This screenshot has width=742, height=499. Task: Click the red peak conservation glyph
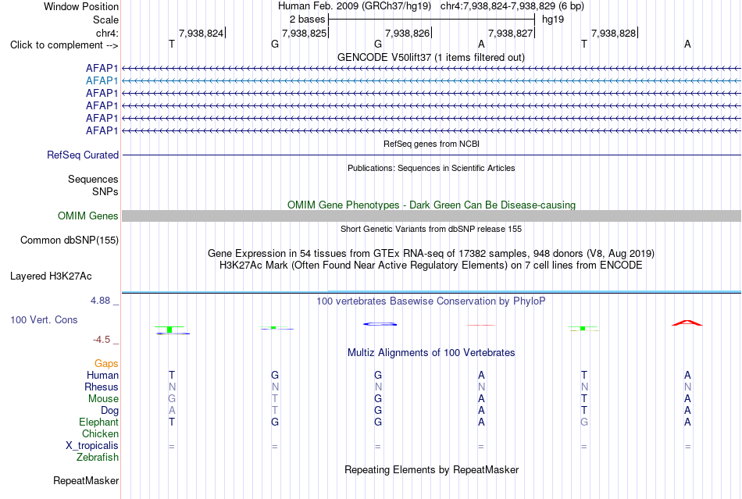click(687, 323)
